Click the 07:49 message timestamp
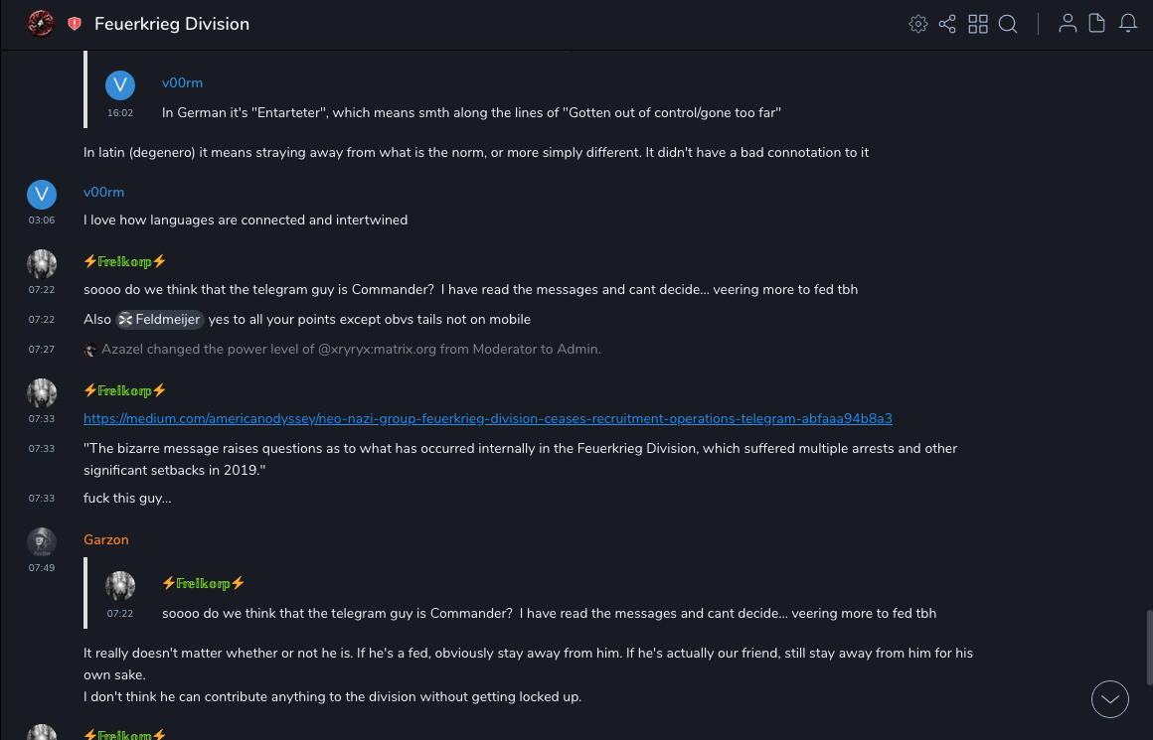Screen dimensions: 1153x740 (x=42, y=568)
